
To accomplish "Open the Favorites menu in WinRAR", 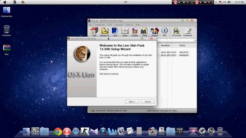I will click(119, 25).
